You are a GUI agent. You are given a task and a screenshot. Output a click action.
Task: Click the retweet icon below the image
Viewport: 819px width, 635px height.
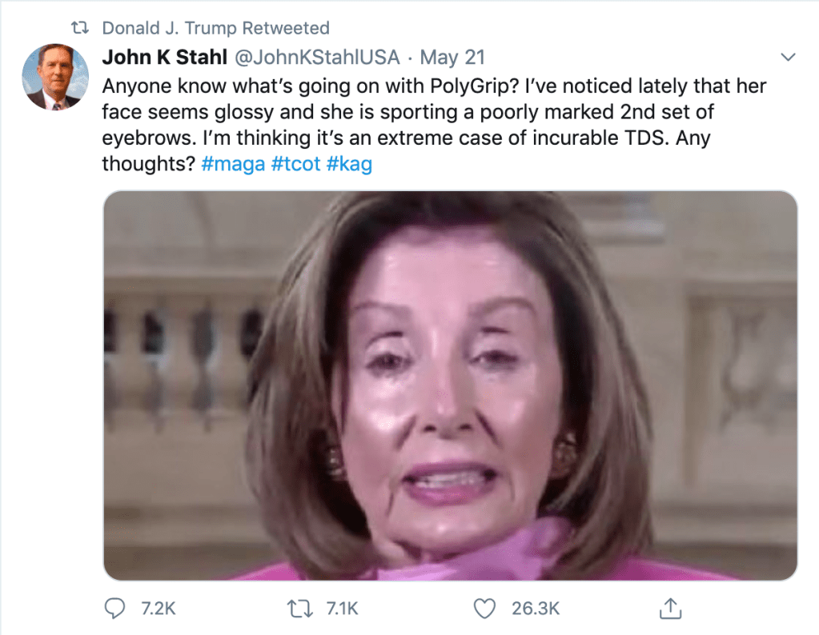tap(303, 609)
